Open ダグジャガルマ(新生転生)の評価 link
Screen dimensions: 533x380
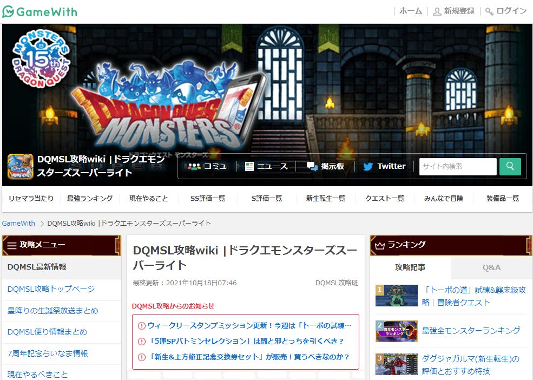(470, 365)
